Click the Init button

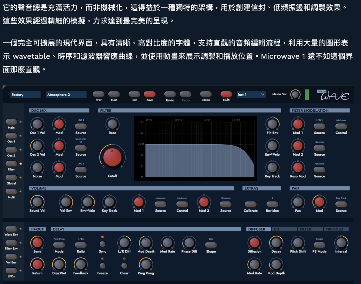pyautogui.click(x=134, y=94)
